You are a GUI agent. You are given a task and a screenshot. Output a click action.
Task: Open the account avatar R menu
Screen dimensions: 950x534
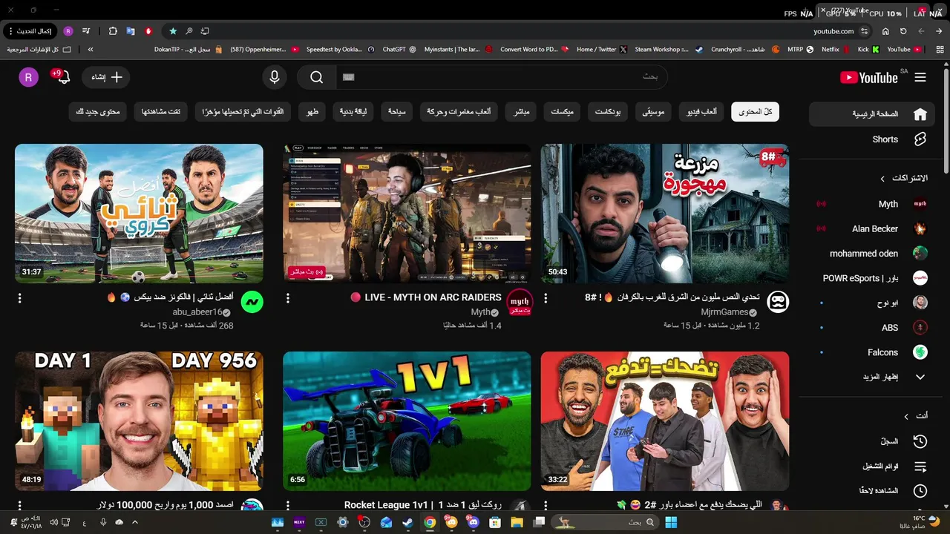tap(28, 77)
